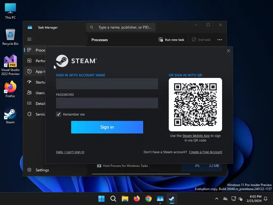Open Task Manager Services page icon
Viewport: 273px width, 205px height.
pyautogui.click(x=29, y=114)
